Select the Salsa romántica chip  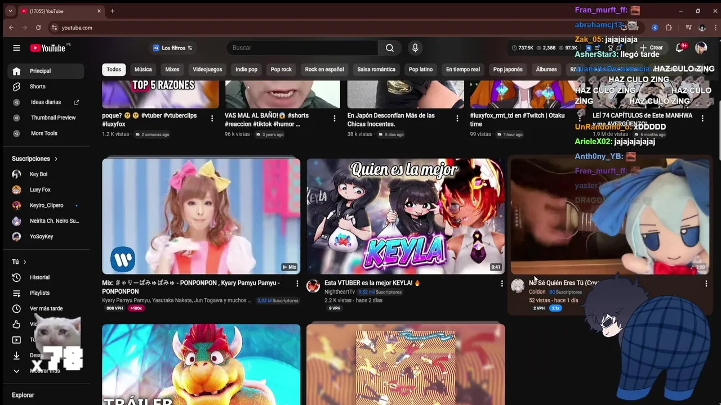376,69
